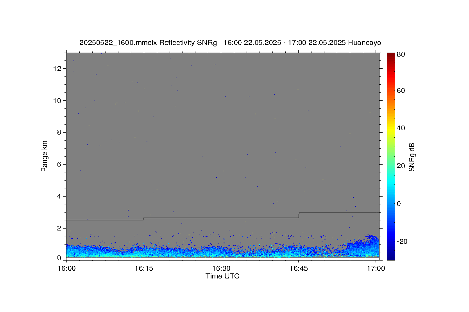The width and height of the screenshot is (469, 312).
Task: Click the colorbar value label 80
Action: (x=401, y=55)
